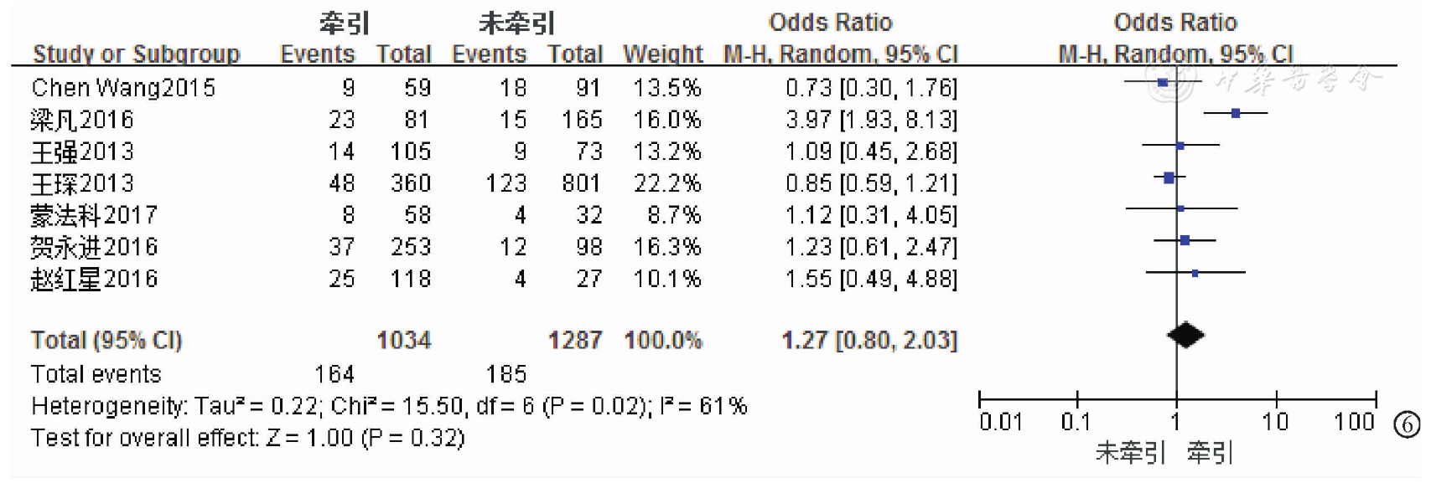Click the 0.01 axis tick label
The image size is (1431, 483).
tap(1001, 422)
